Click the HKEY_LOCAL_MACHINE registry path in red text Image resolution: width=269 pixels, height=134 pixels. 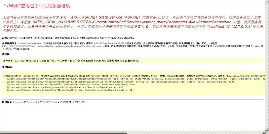132,22
